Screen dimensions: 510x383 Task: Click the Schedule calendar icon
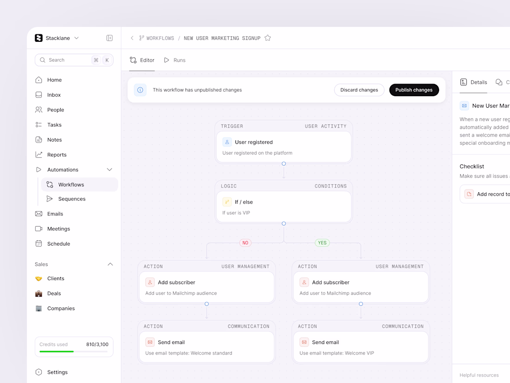(x=38, y=244)
